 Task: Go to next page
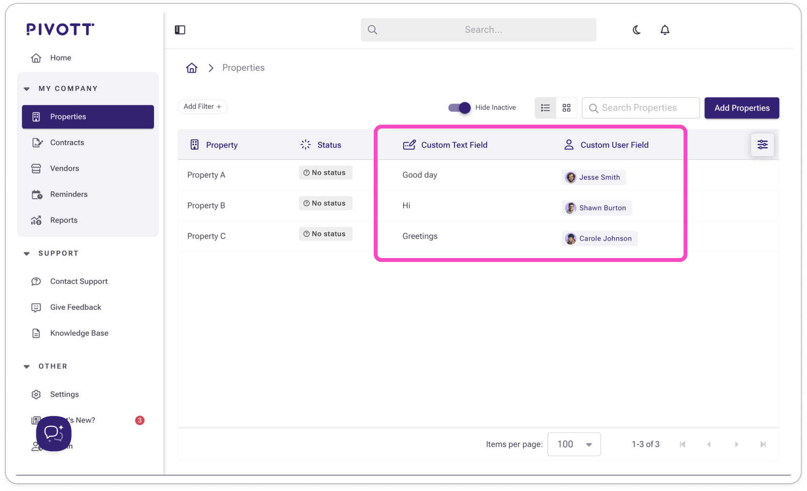736,445
